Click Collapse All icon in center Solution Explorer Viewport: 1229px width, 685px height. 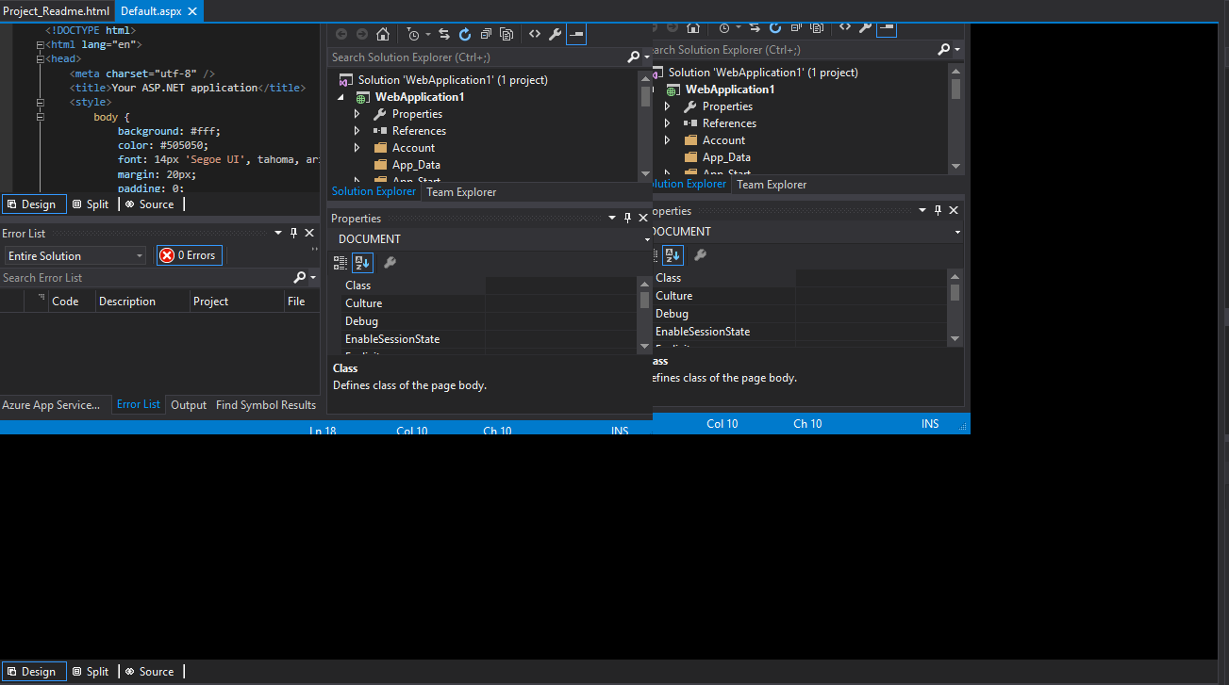tap(486, 34)
